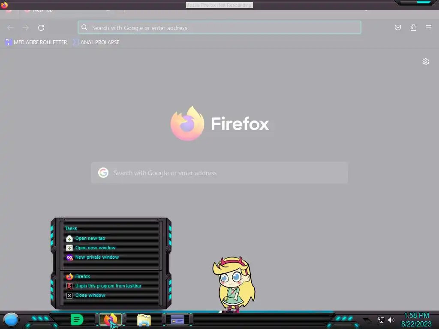
Task: Open the green notes app on taskbar
Action: coord(77,320)
